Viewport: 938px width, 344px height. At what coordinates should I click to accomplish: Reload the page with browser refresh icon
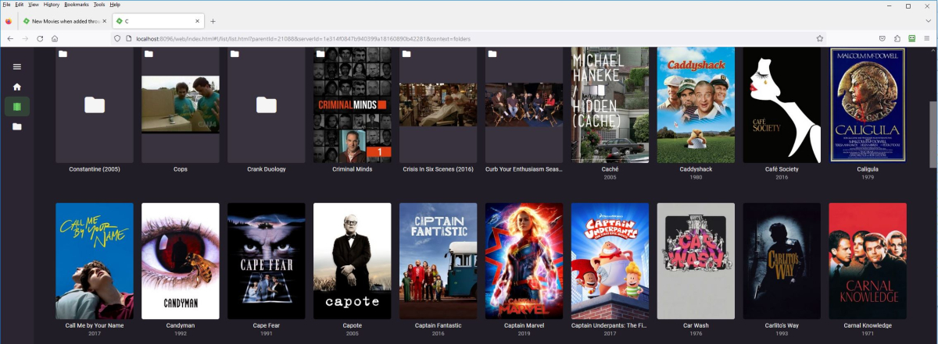pos(40,38)
